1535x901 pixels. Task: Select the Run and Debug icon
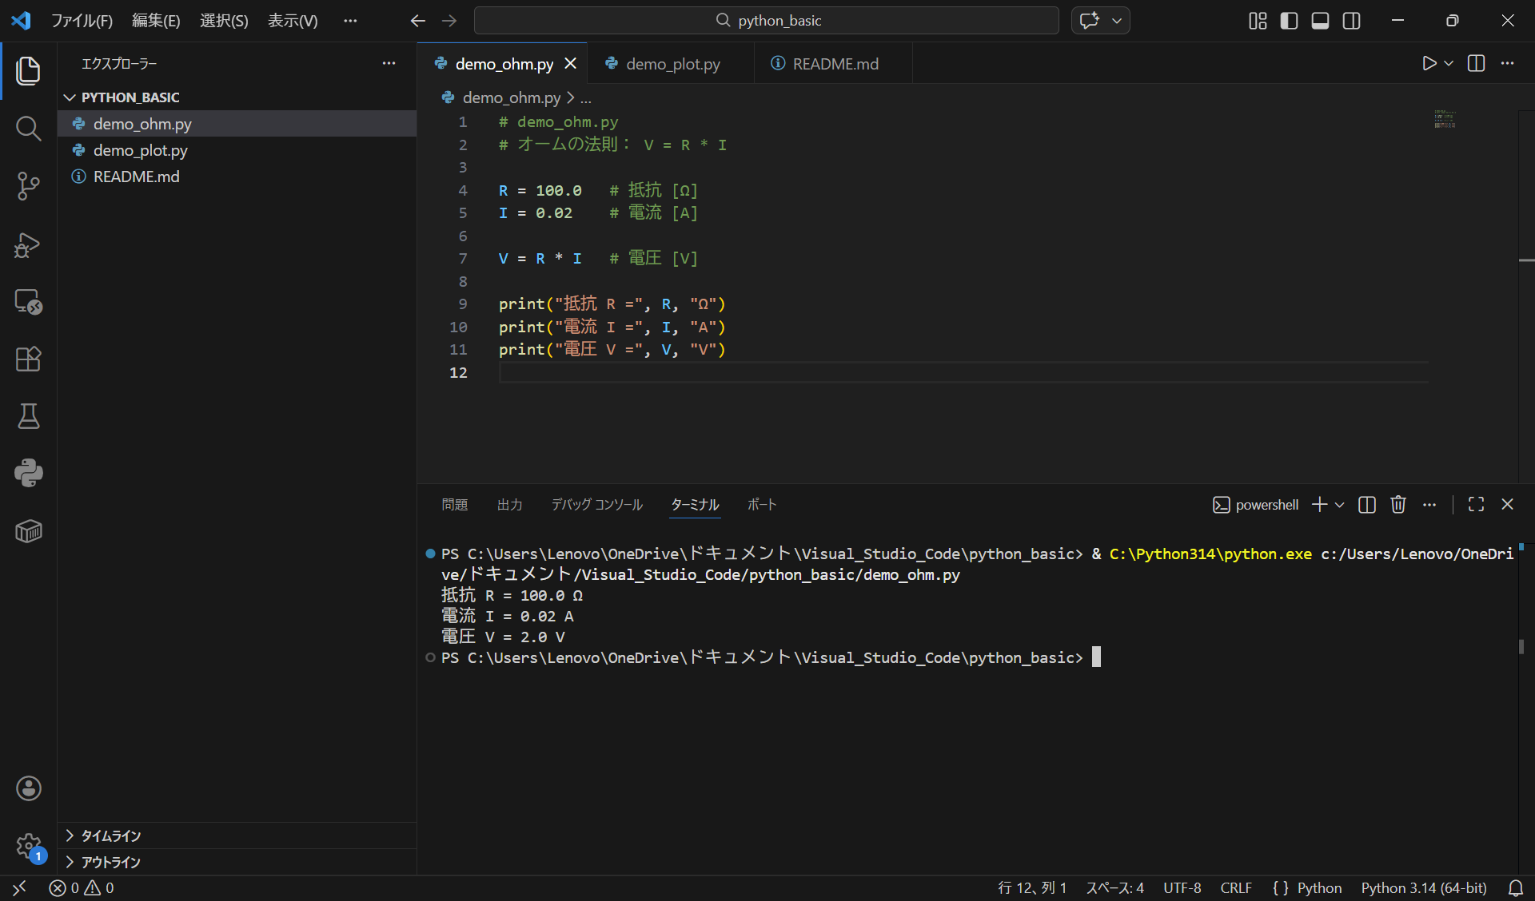tap(29, 245)
